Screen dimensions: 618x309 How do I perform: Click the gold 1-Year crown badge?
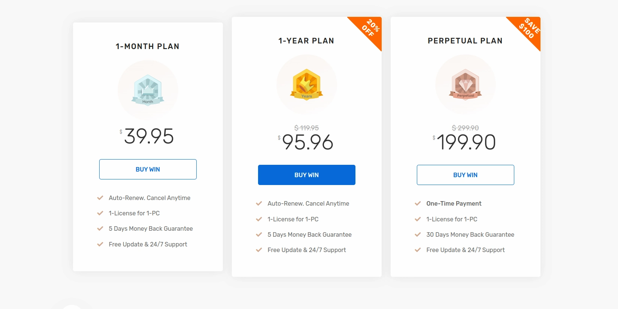[x=306, y=84]
